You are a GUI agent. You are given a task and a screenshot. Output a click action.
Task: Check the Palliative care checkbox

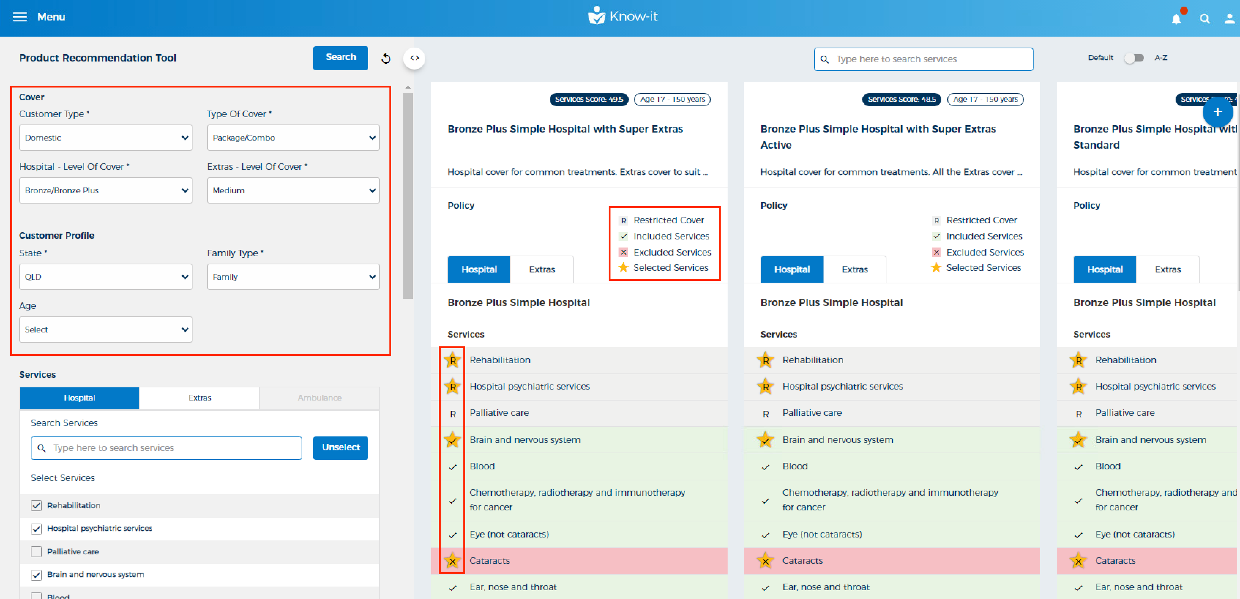click(x=36, y=551)
